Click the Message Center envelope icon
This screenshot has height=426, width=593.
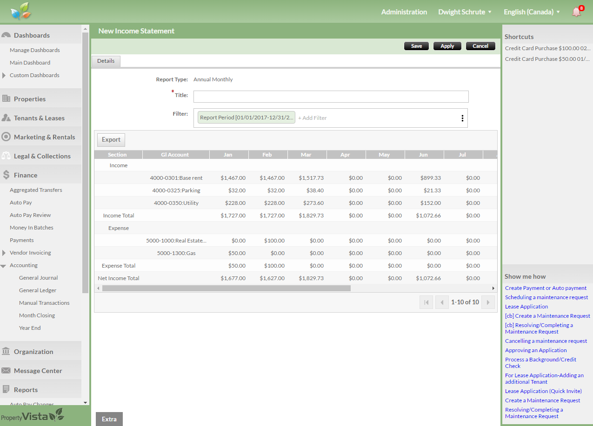pos(6,371)
